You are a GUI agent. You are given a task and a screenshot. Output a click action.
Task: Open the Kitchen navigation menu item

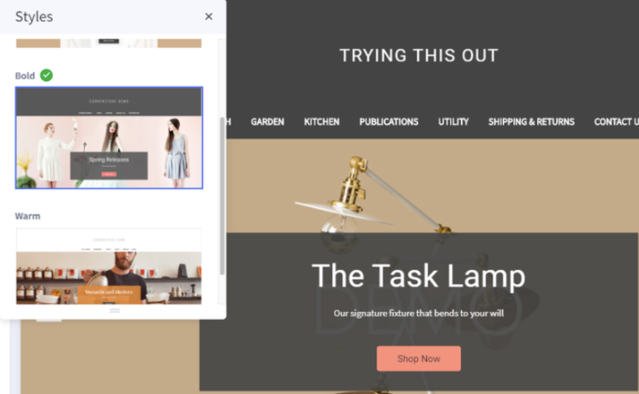(x=321, y=121)
